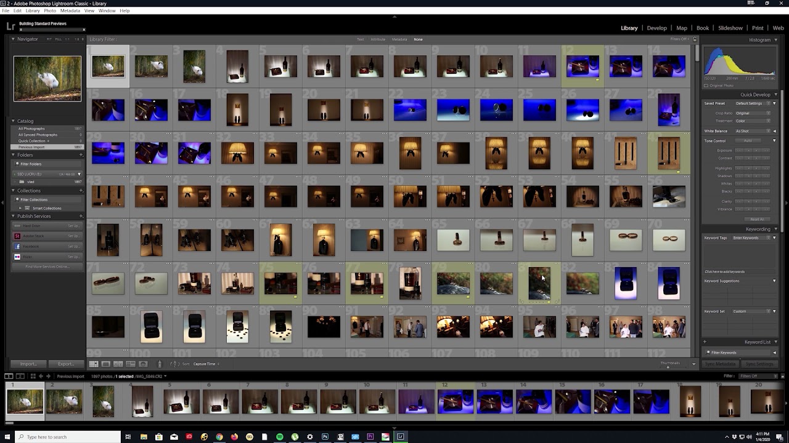Open Windows Start menu
The width and height of the screenshot is (789, 443).
[x=6, y=437]
